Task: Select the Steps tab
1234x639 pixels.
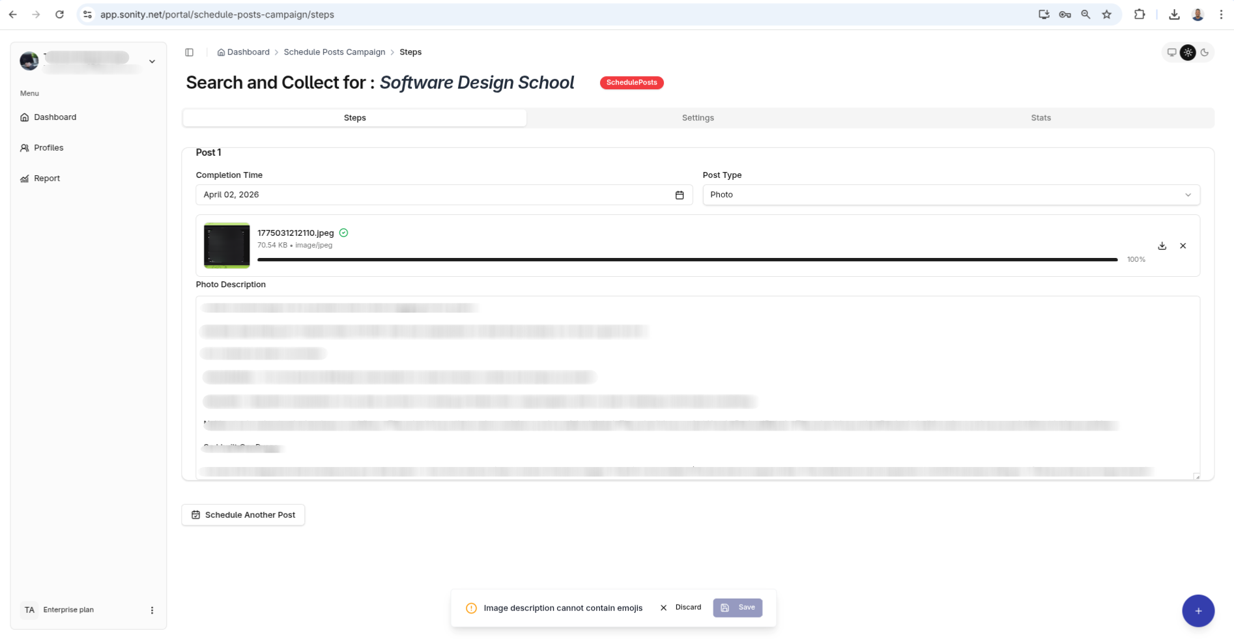Action: [354, 118]
